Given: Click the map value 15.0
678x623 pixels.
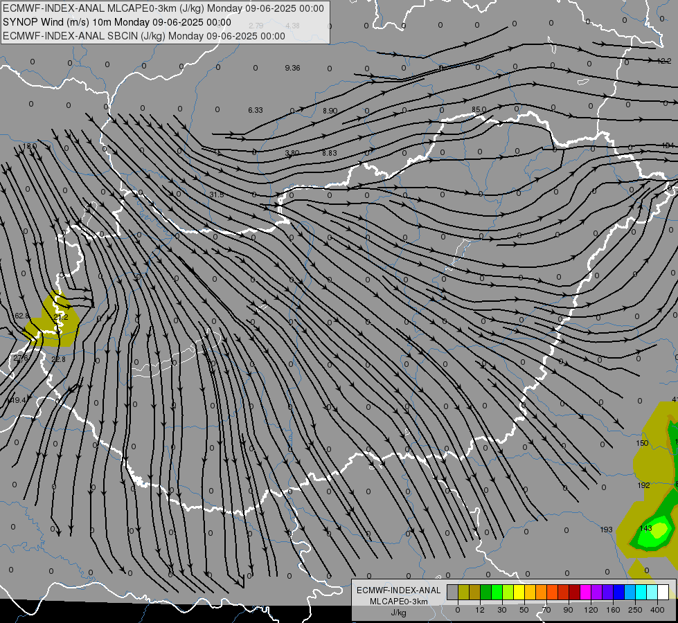Looking at the screenshot, I should (29, 146).
